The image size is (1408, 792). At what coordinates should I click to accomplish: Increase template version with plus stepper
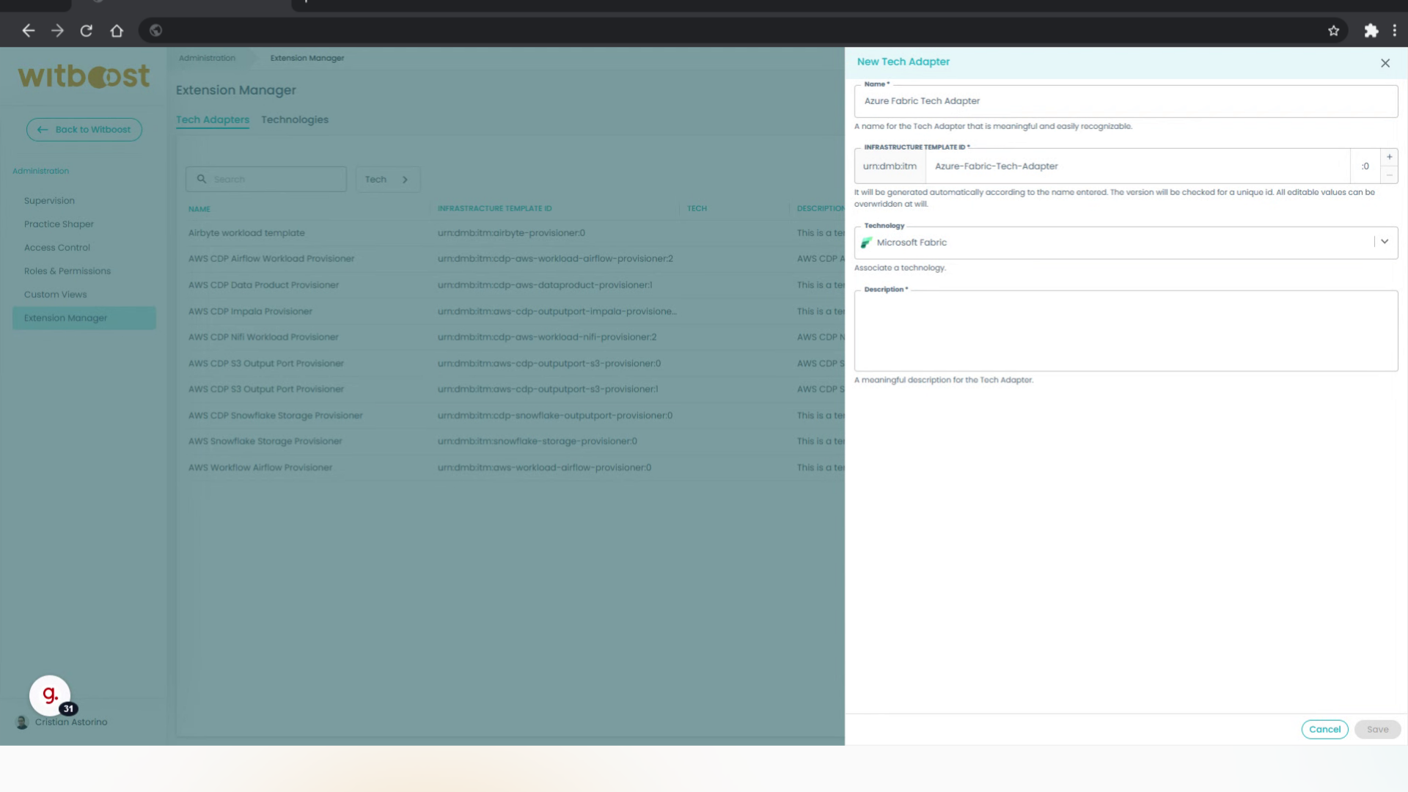tap(1389, 157)
